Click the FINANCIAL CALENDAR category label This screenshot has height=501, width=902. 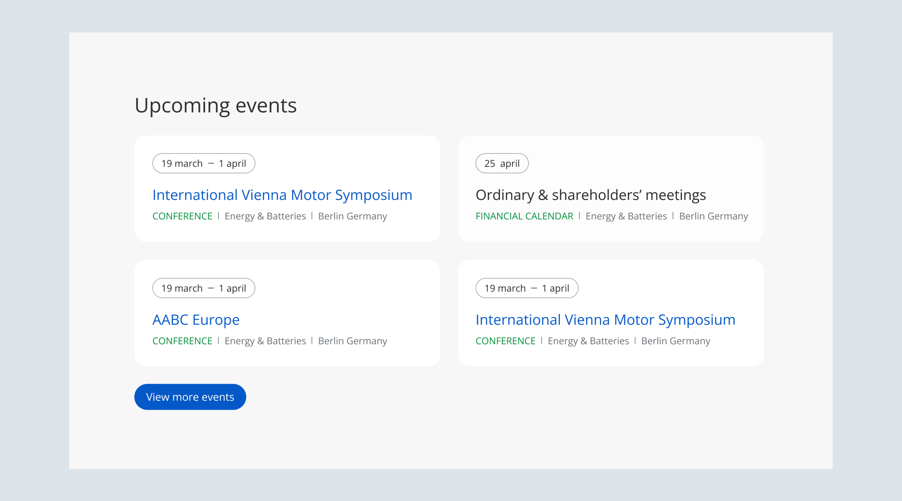[x=524, y=216]
